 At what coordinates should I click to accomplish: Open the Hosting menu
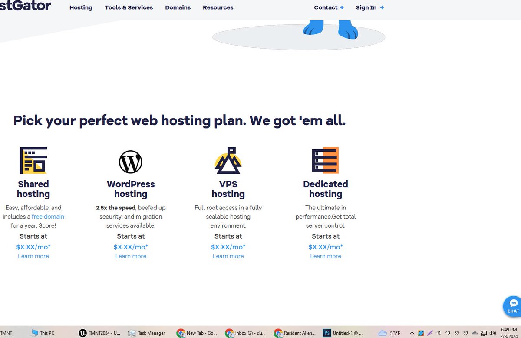[x=81, y=7]
